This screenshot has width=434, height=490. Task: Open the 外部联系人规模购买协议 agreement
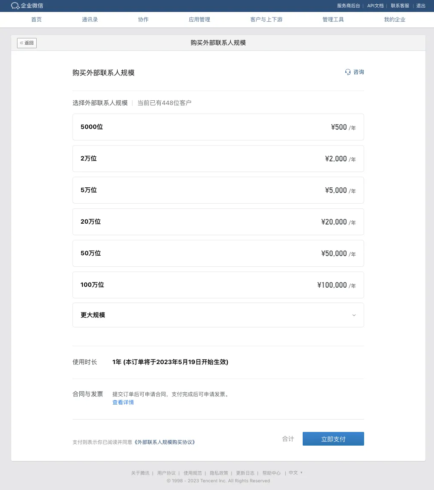[x=165, y=442]
